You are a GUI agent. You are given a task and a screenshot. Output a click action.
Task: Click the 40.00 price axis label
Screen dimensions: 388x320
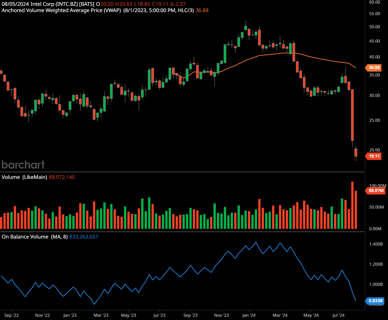pos(374,57)
